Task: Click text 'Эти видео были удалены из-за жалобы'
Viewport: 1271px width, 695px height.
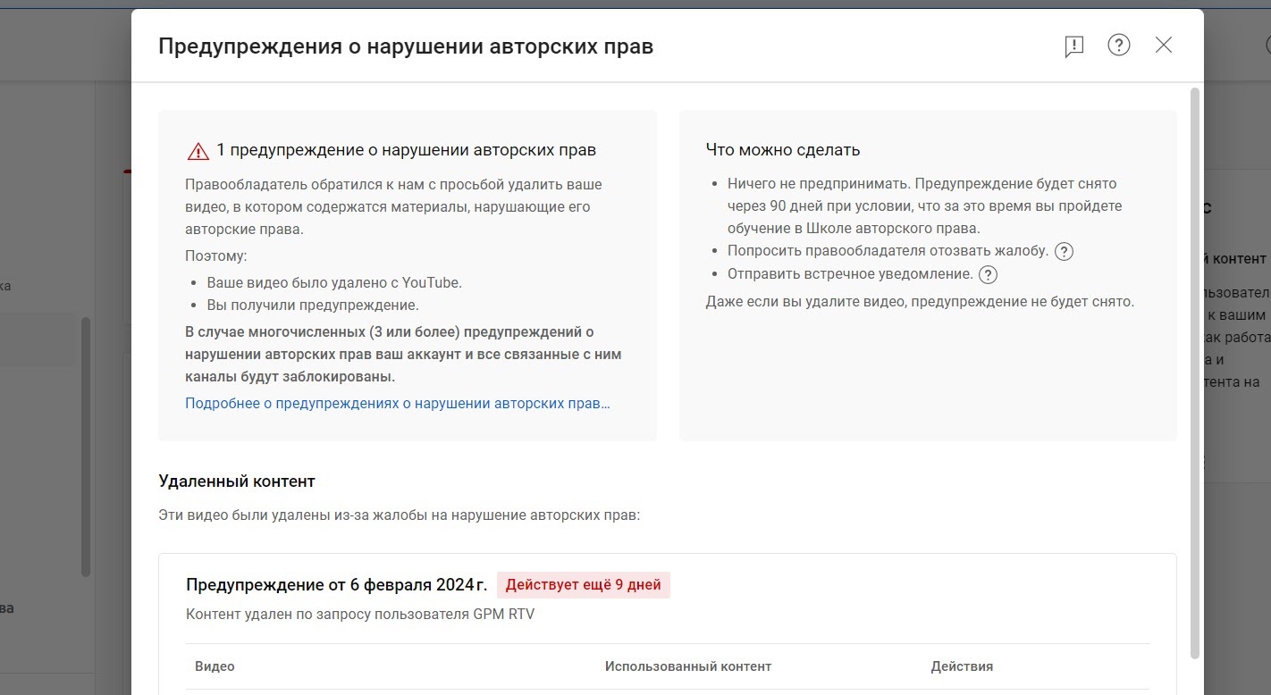Action: 285,515
